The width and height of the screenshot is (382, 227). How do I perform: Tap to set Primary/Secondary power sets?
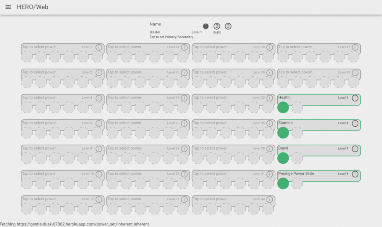coord(171,37)
